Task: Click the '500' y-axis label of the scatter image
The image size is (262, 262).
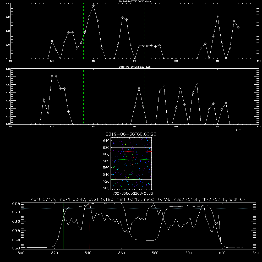Action: [106, 188]
